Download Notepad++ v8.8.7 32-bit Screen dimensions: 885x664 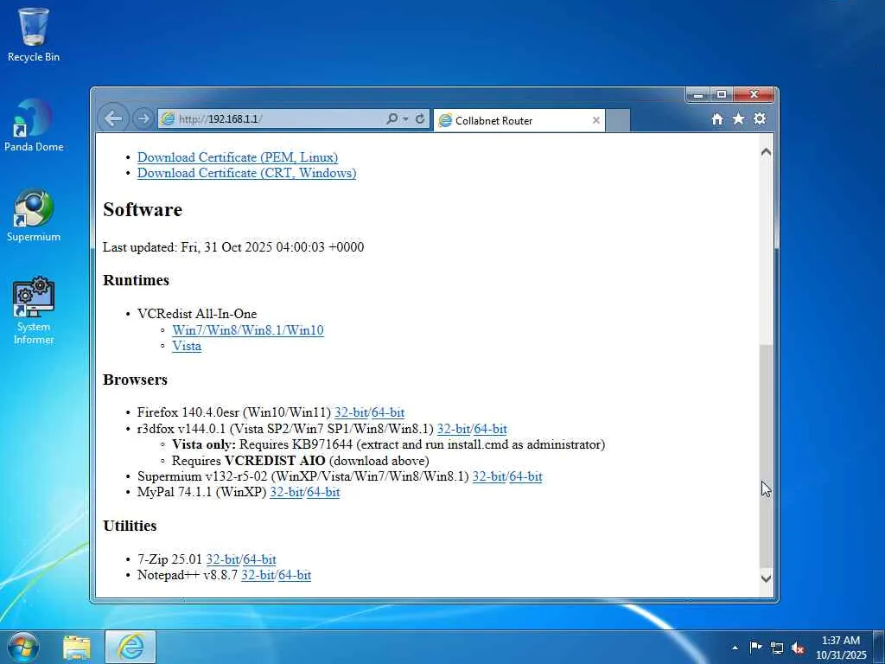pos(258,575)
